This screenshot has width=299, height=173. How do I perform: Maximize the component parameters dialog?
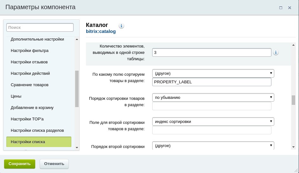[281, 8]
